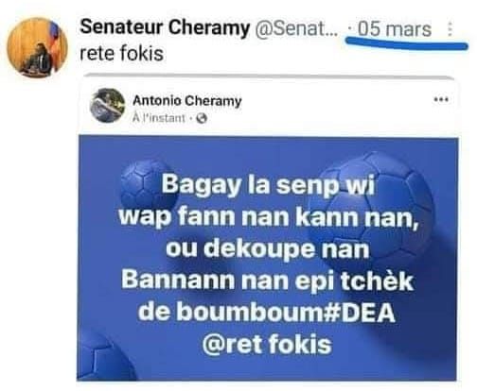The image size is (477, 391).
Task: Click Antonio Cheramy's small profile avatar
Action: pyautogui.click(x=107, y=106)
